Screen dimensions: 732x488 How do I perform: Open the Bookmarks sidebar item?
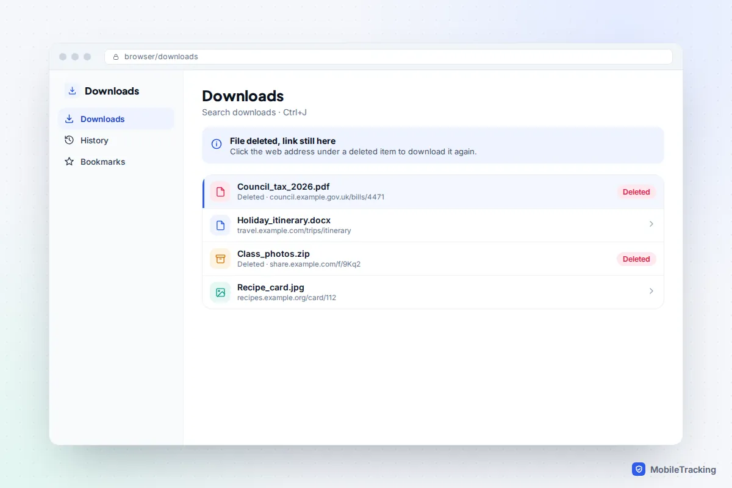[116, 162]
